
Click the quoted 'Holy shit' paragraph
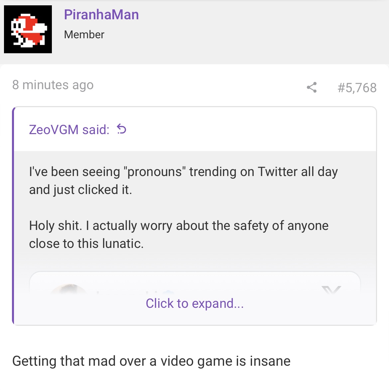point(179,235)
